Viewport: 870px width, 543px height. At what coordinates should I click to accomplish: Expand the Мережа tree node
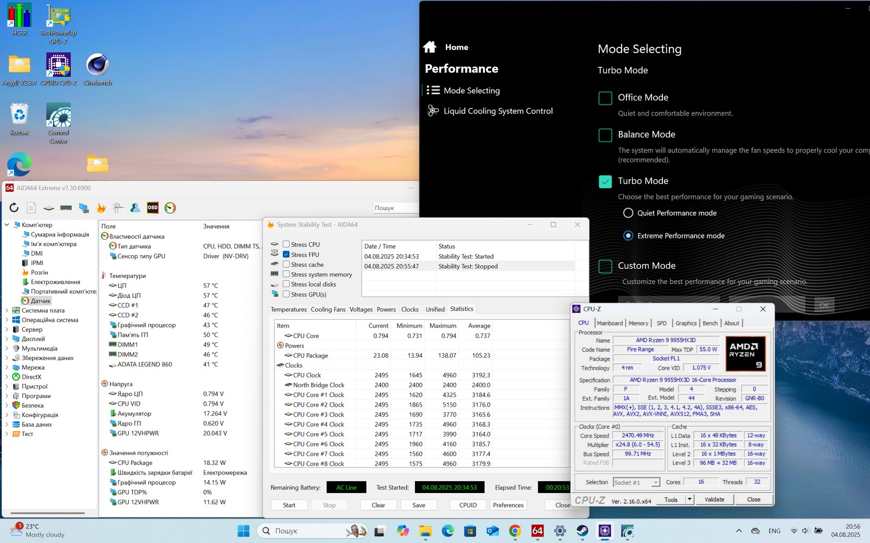(x=7, y=368)
